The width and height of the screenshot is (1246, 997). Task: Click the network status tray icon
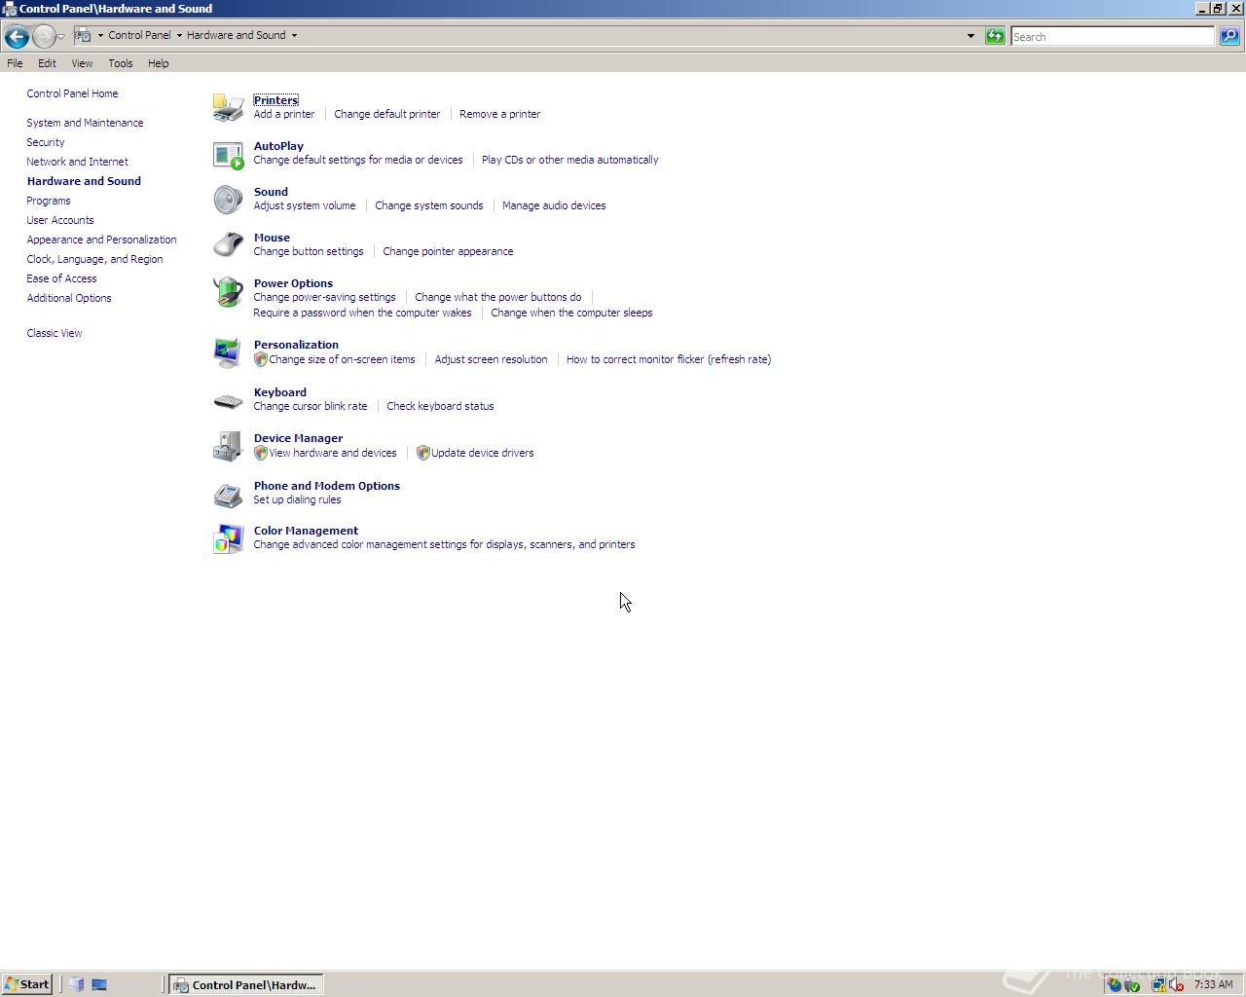click(1158, 984)
